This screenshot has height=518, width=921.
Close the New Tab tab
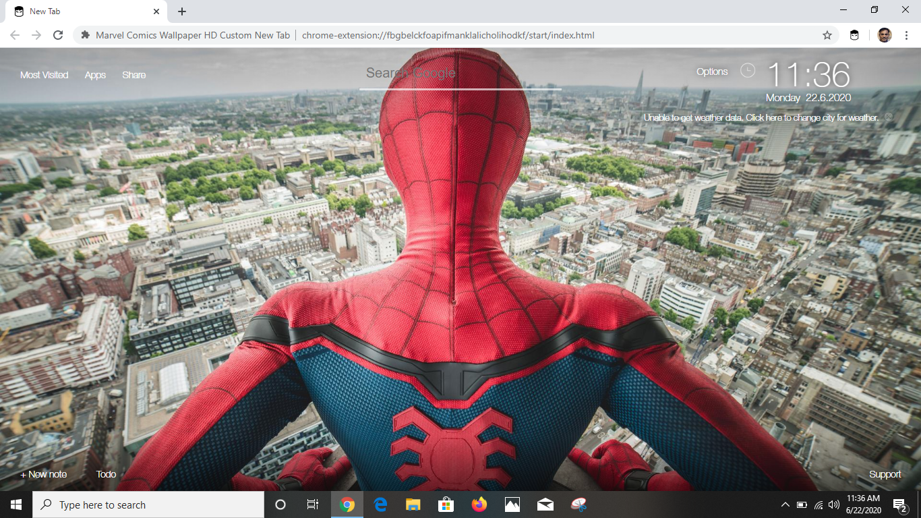[156, 11]
